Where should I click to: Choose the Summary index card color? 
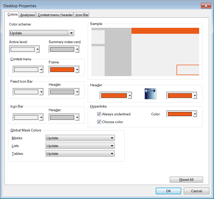62,49
